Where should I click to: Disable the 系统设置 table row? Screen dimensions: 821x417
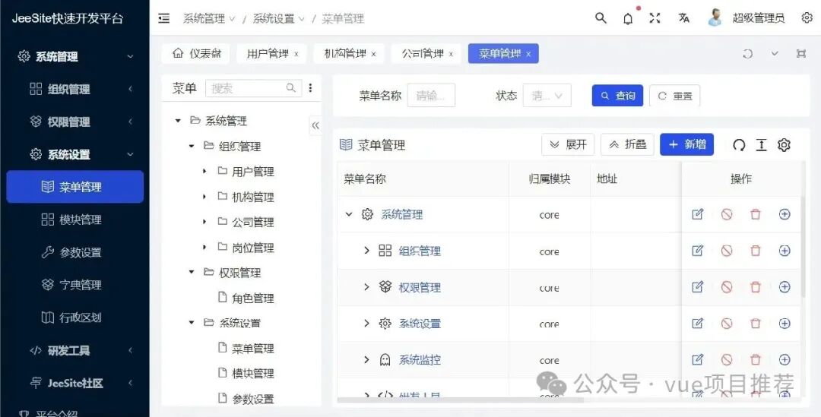(726, 324)
